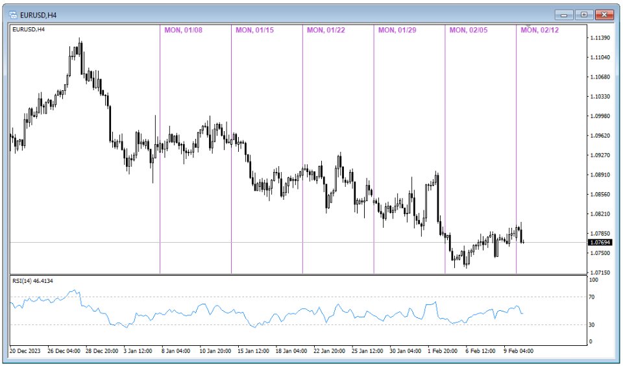Click RSI scale level 70
The height and width of the screenshot is (366, 623).
(x=592, y=297)
